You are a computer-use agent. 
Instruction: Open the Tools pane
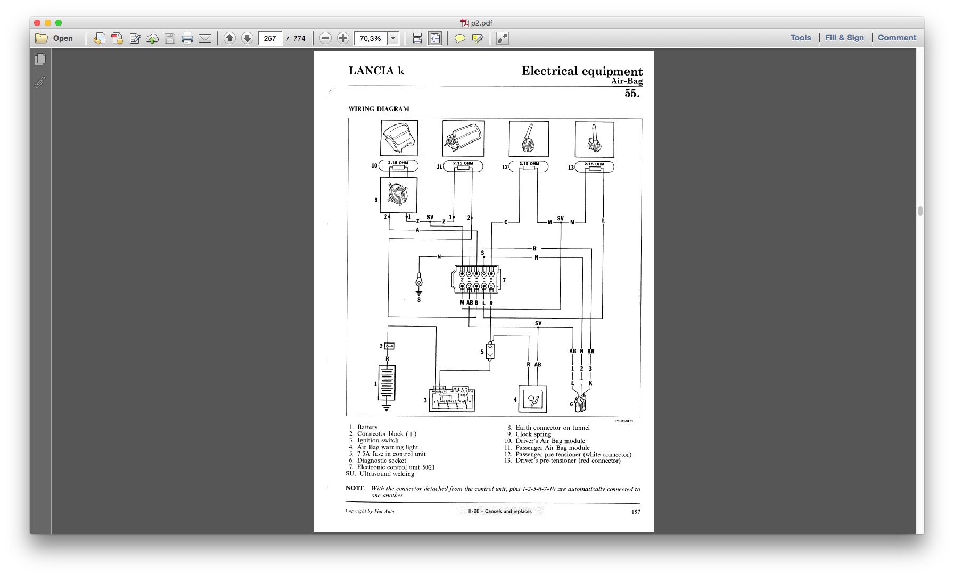800,38
